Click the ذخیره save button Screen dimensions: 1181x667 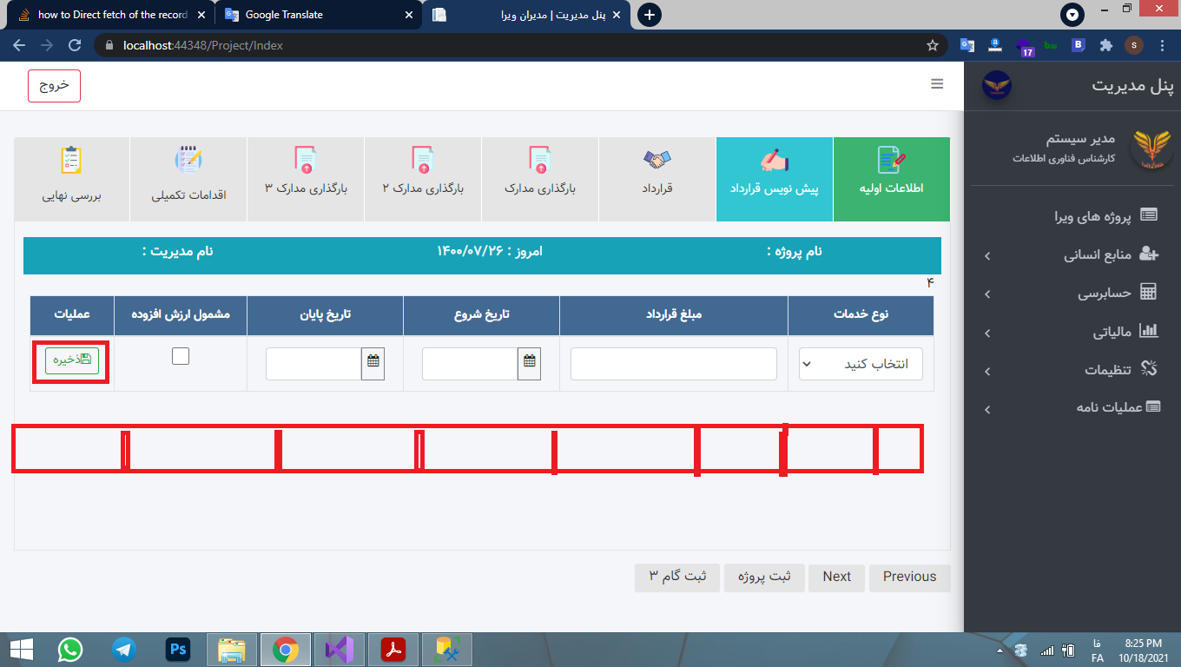click(x=72, y=360)
